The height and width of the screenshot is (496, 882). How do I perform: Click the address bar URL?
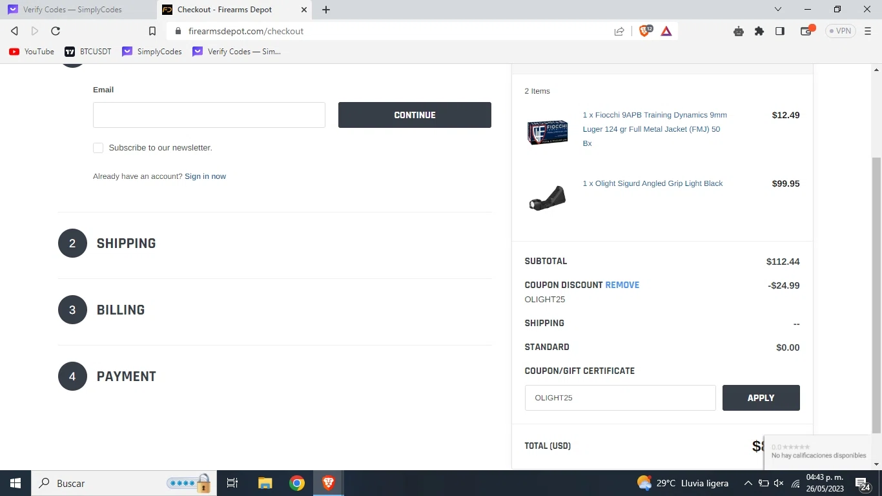245,31
